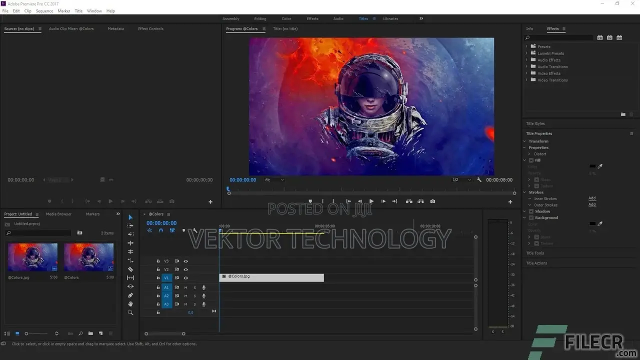Image resolution: width=640 pixels, height=360 pixels.
Task: Select the Razor tool
Action: pyautogui.click(x=130, y=269)
